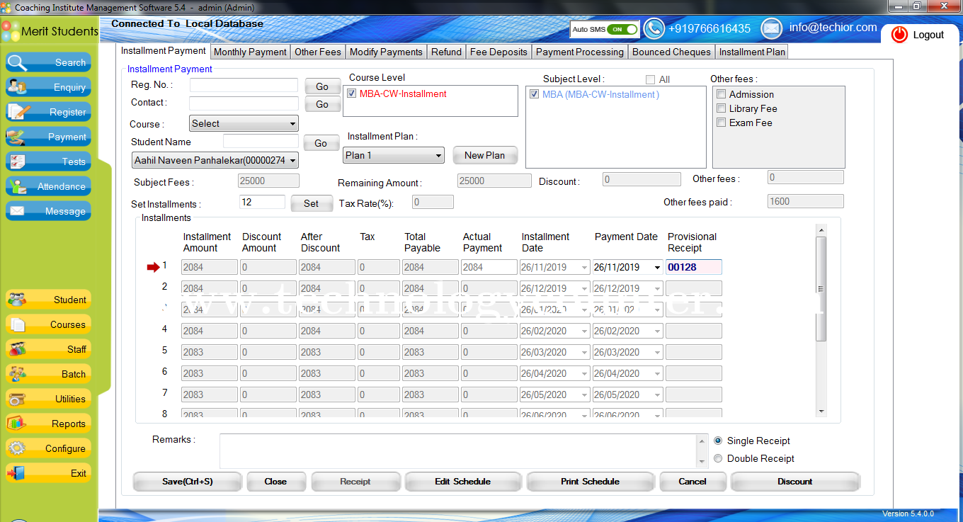The width and height of the screenshot is (963, 522).
Task: Click installments scrollbar down arrow
Action: (821, 411)
